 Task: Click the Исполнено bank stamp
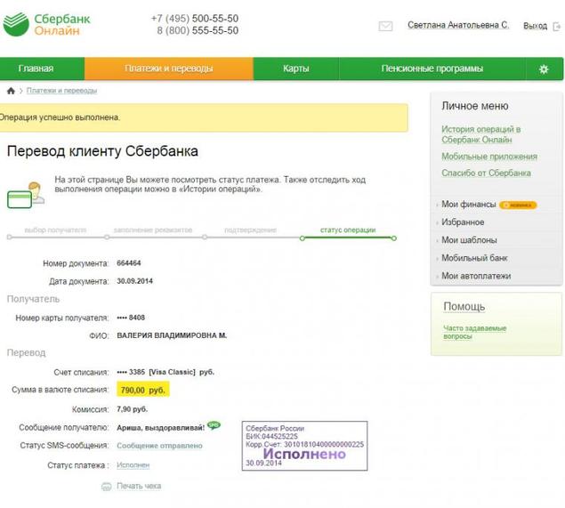pos(304,446)
